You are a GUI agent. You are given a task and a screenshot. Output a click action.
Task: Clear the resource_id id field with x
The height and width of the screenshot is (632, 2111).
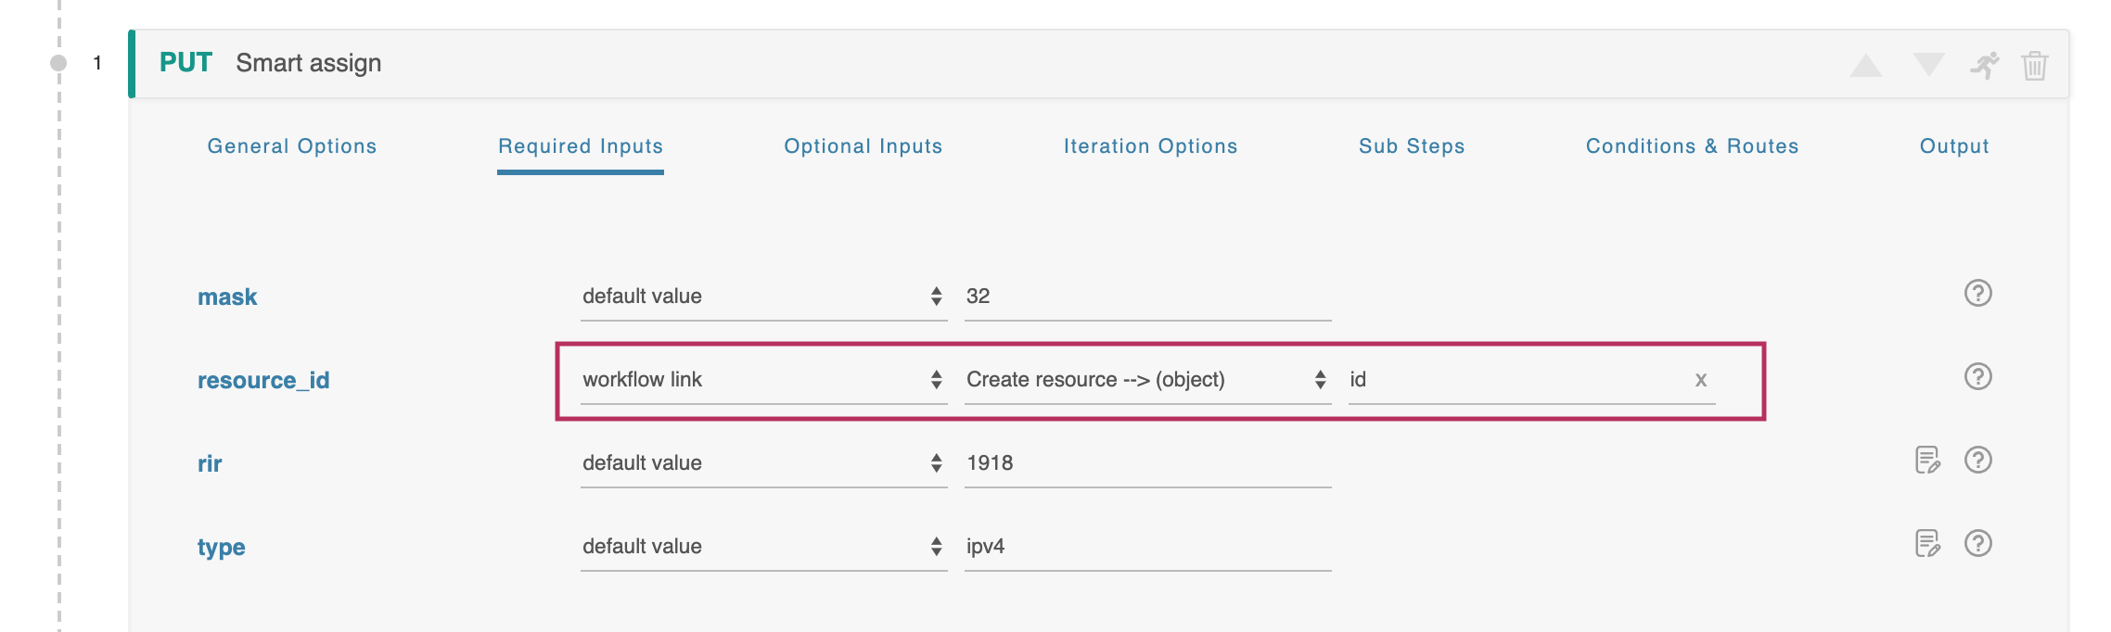pyautogui.click(x=1701, y=380)
